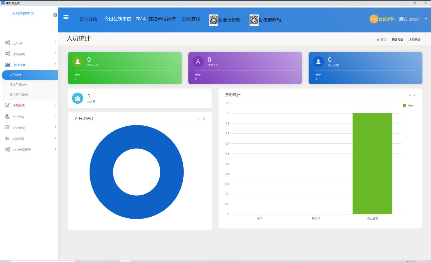Screen dimensions: 431x262
Task: Click the 设备报修码 QR code icon
Action: [x=254, y=20]
